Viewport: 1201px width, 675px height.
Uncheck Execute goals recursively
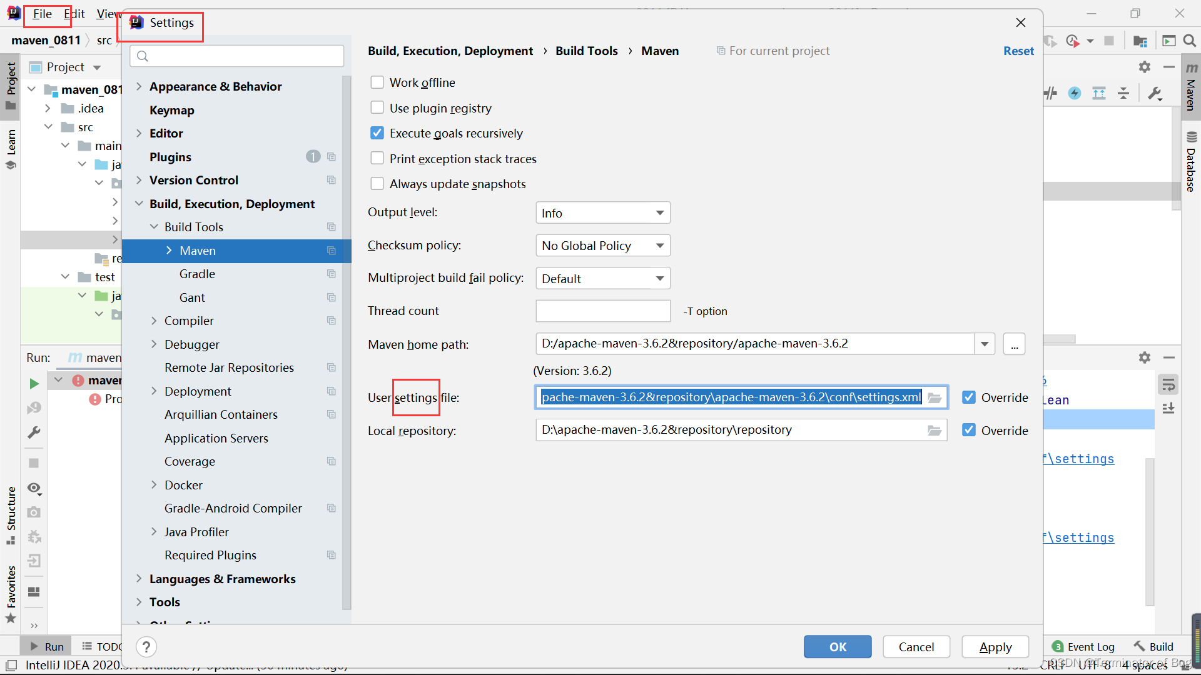click(377, 133)
